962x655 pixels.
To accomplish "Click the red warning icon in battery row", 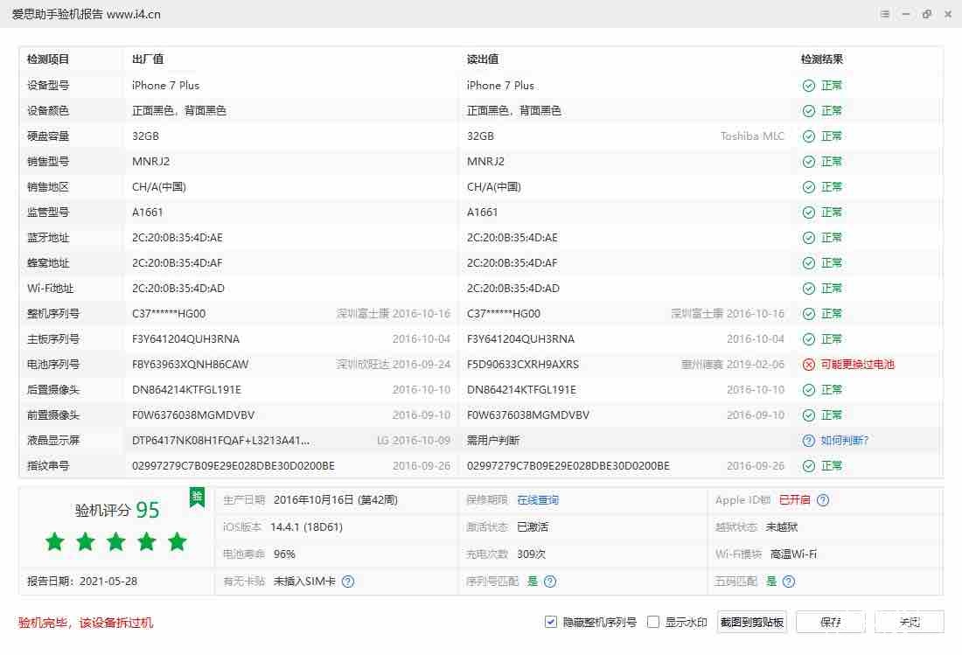I will click(x=809, y=365).
